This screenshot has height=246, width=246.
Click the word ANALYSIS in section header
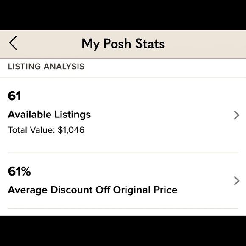click(x=64, y=66)
